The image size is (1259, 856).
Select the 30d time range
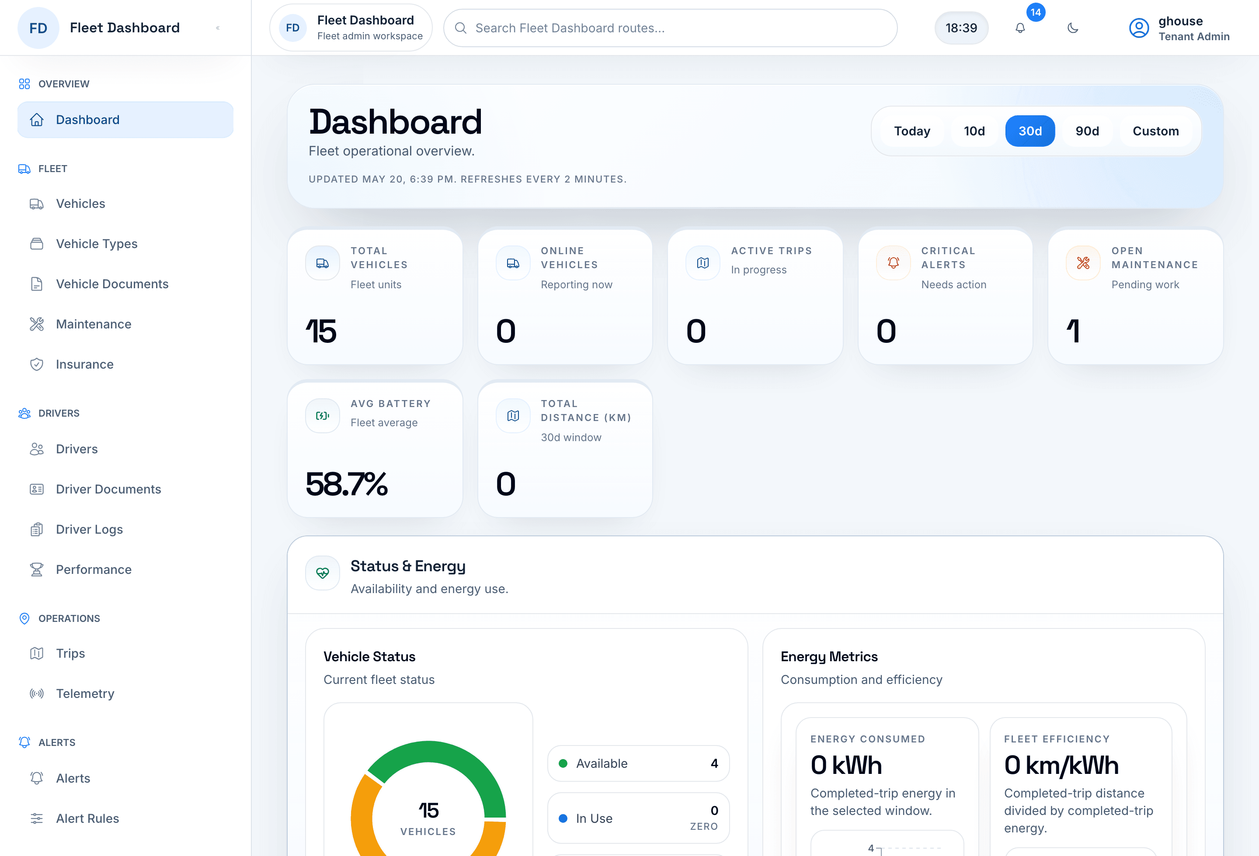[x=1030, y=131]
